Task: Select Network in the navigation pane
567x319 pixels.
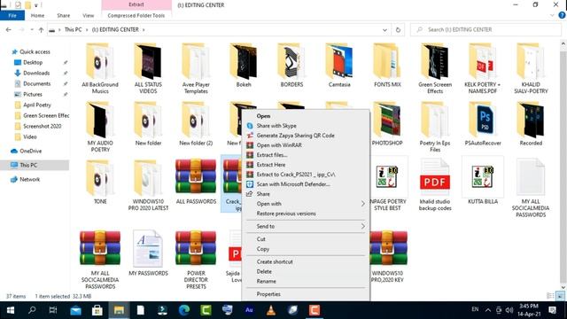Action: (29, 179)
